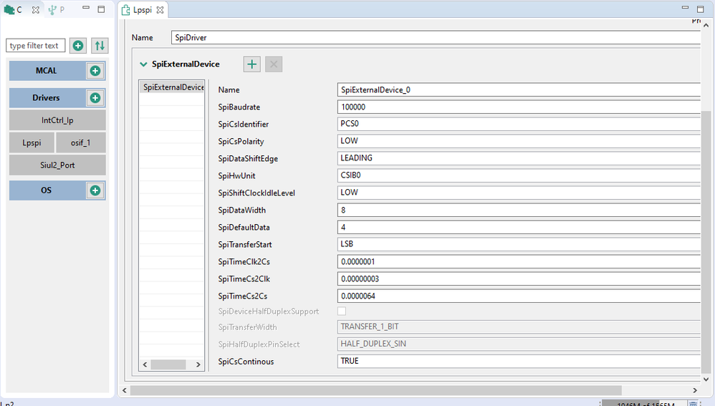Click the device list horizontal scrollbar thumb
The width and height of the screenshot is (715, 406).
click(168, 364)
